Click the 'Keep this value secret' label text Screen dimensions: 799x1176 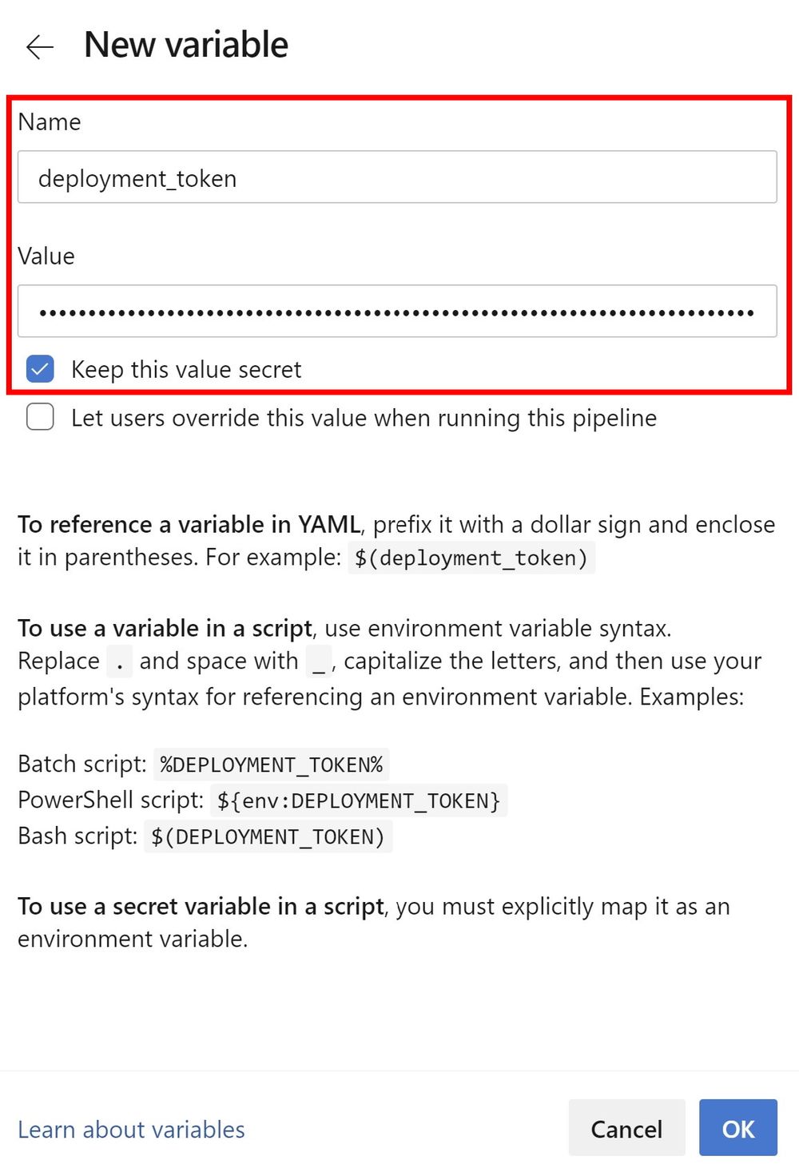coord(186,369)
